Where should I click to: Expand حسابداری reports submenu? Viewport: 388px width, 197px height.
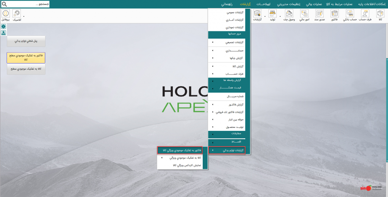[227, 51]
